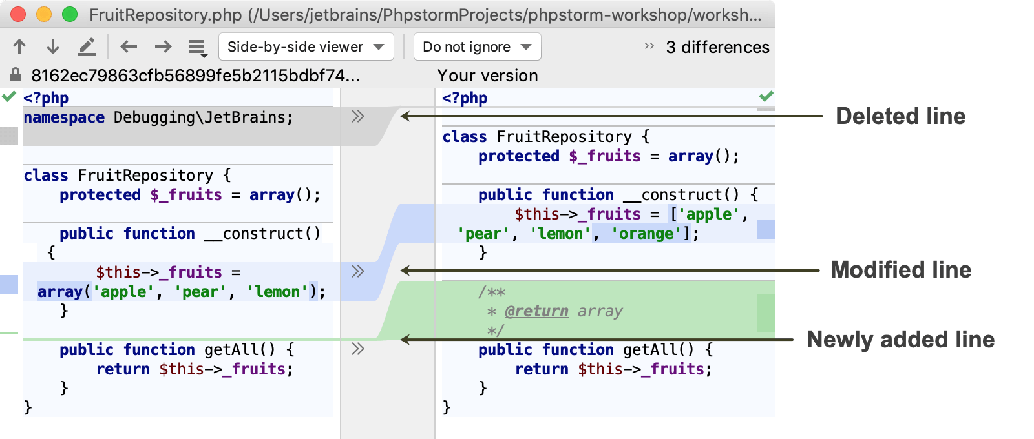Click left pane class FruitRepository line
This screenshot has height=439, width=1034.
point(127,176)
